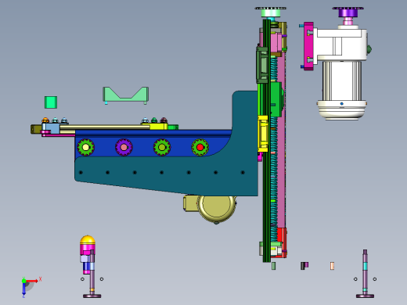Select the small green square block
Image resolution: width=407 pixels, height=305 pixels.
[x=51, y=102]
